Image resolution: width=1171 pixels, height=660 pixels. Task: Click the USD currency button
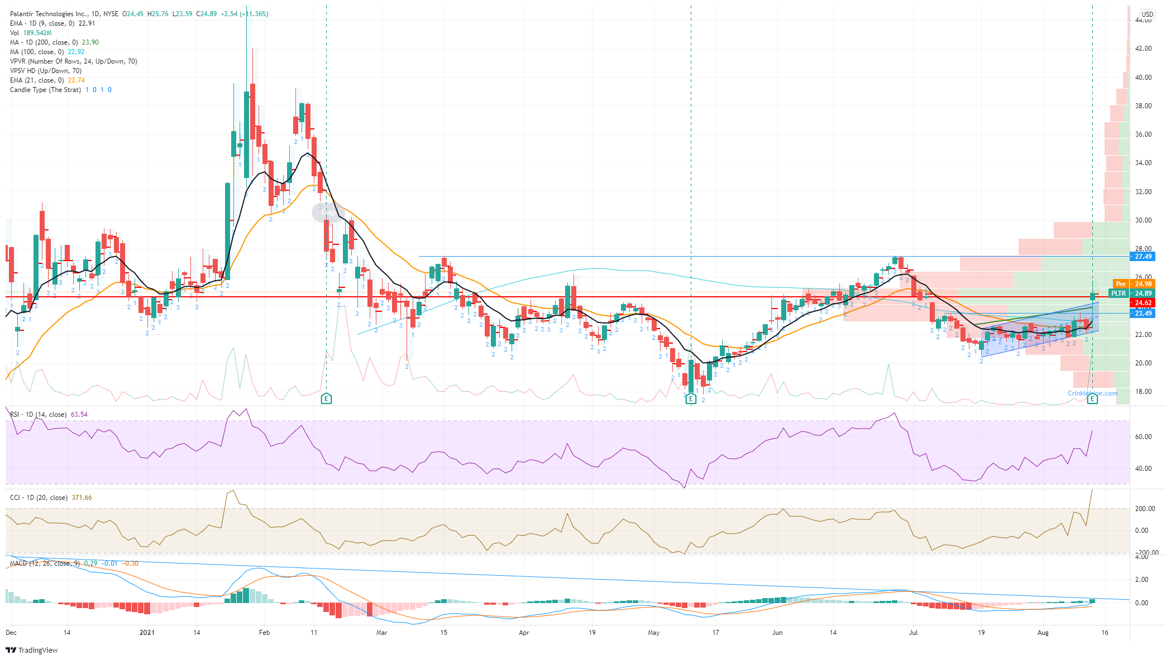point(1147,14)
